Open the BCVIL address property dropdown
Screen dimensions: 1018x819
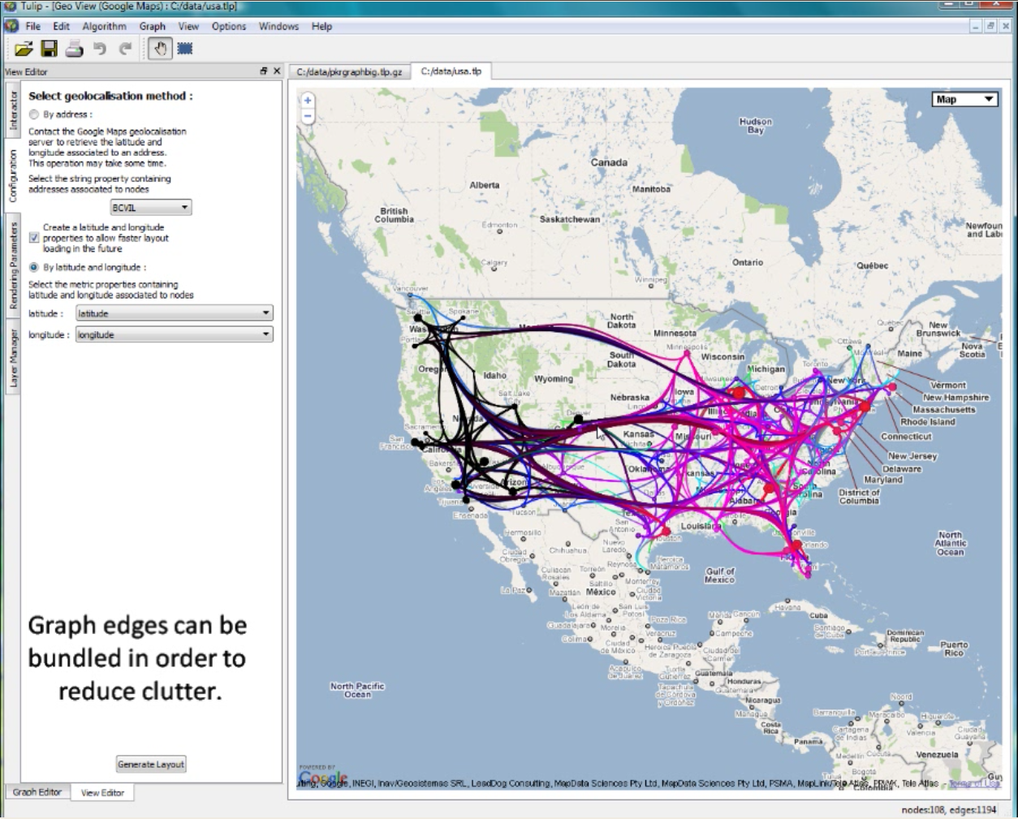150,208
